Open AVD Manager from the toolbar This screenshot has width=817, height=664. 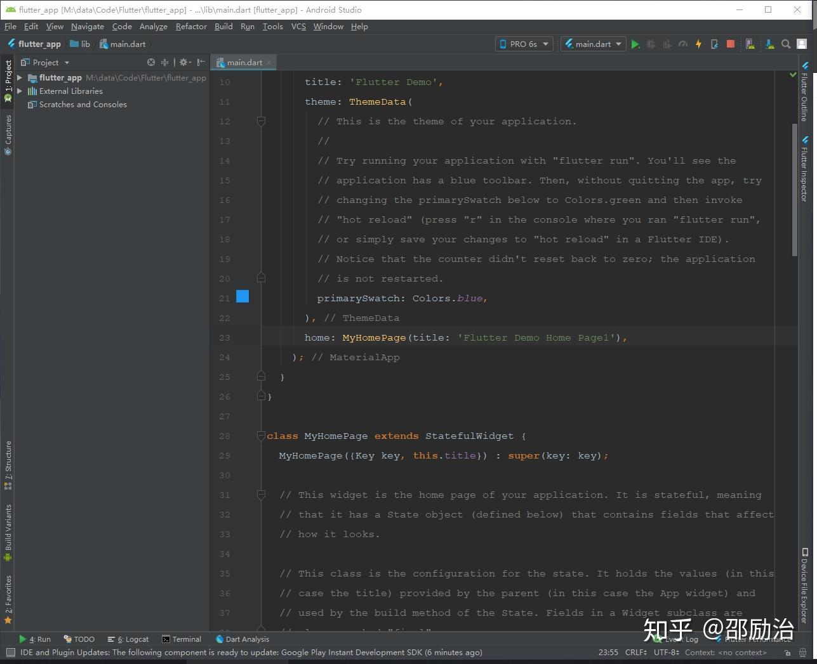coord(750,44)
